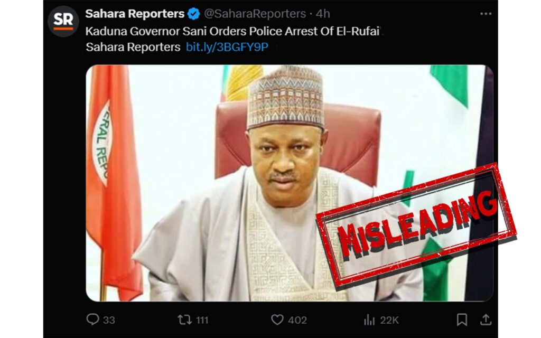Open the bit.ly/3BGFY9P link
The image size is (541, 338).
[227, 47]
